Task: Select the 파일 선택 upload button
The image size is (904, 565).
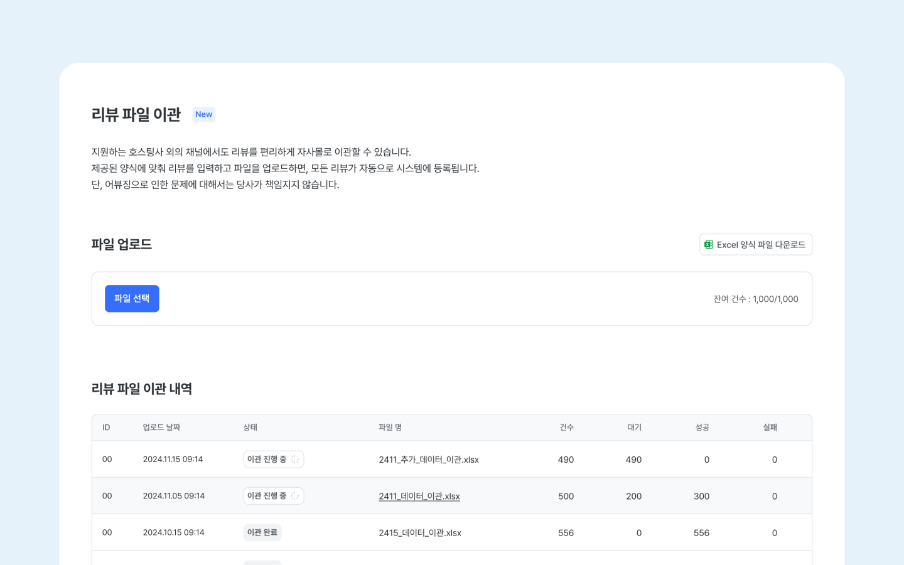Action: [x=132, y=298]
